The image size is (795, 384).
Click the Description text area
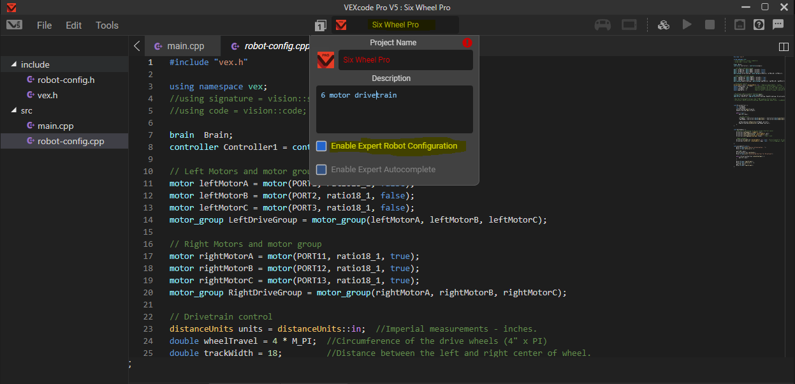click(x=395, y=109)
